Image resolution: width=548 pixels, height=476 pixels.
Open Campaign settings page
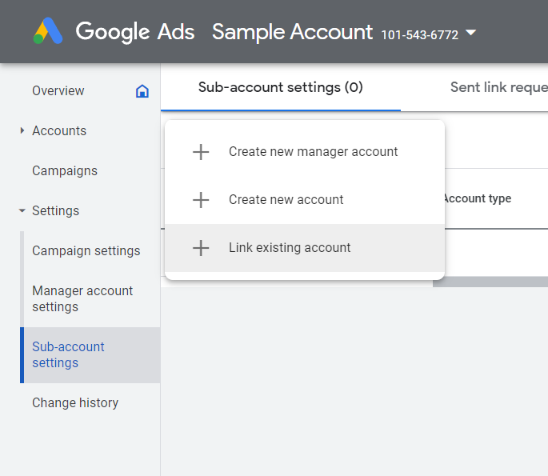click(86, 251)
